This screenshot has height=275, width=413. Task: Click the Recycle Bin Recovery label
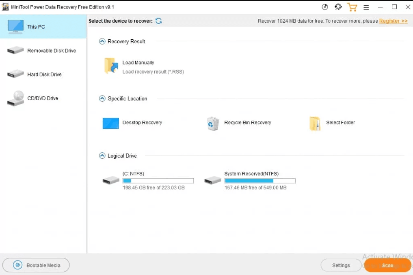pos(248,122)
